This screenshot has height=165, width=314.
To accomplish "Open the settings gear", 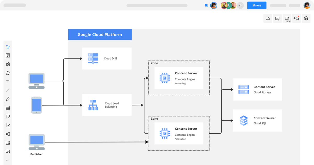I will coord(306,18).
